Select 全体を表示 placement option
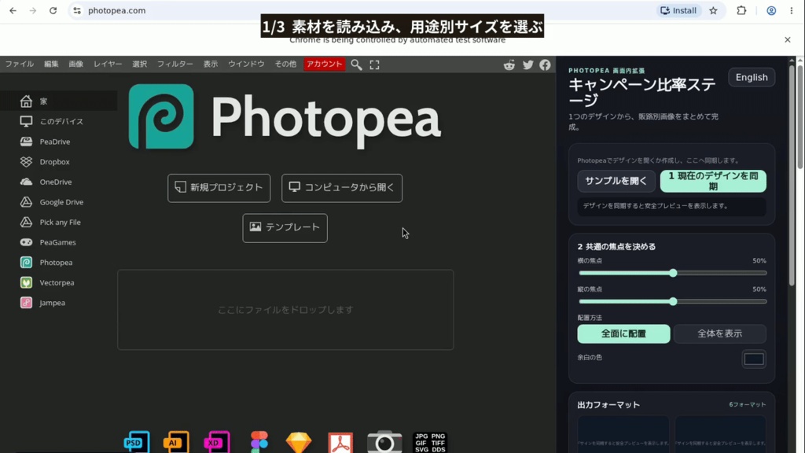This screenshot has width=805, height=453. (x=720, y=333)
